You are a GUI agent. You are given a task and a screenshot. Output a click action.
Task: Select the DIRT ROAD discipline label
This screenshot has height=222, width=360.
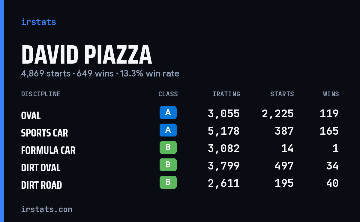click(41, 185)
